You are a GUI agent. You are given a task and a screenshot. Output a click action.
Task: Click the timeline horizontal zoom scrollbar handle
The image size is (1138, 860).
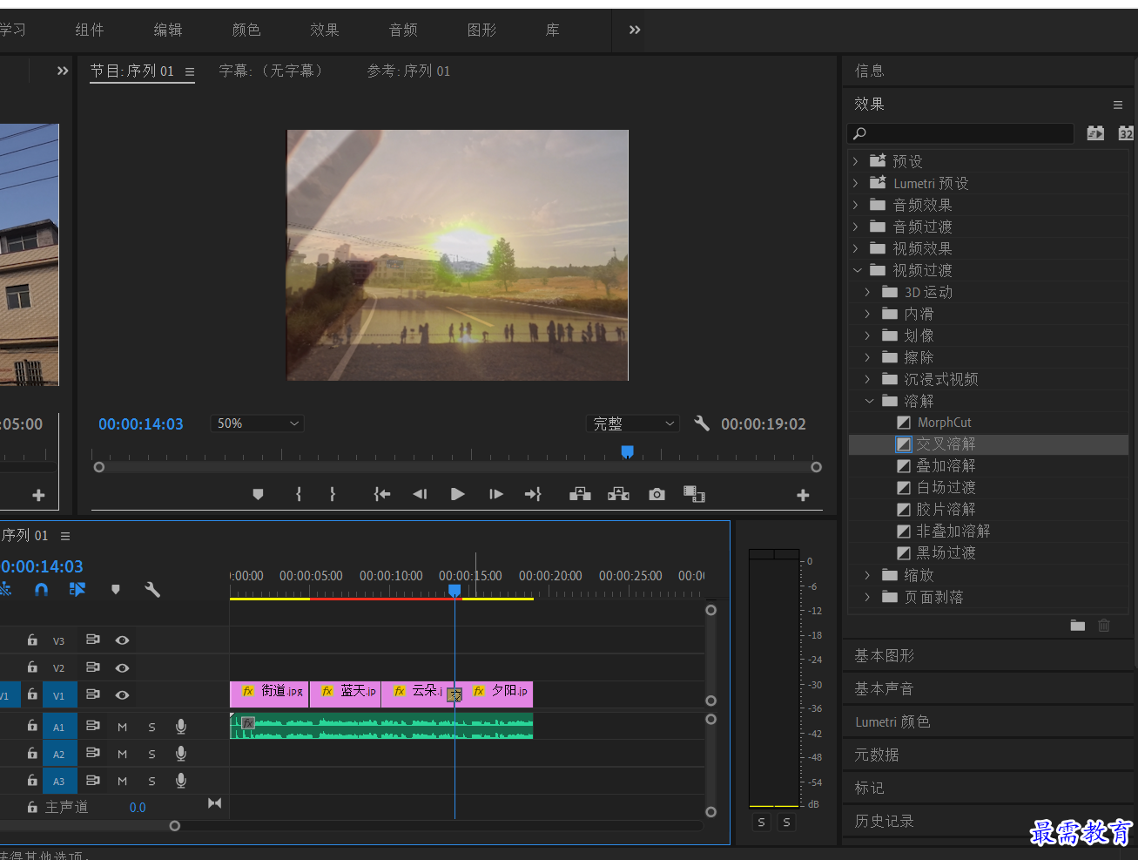[x=175, y=826]
